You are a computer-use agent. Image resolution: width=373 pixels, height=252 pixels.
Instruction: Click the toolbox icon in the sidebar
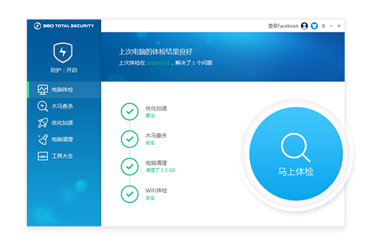[43, 156]
